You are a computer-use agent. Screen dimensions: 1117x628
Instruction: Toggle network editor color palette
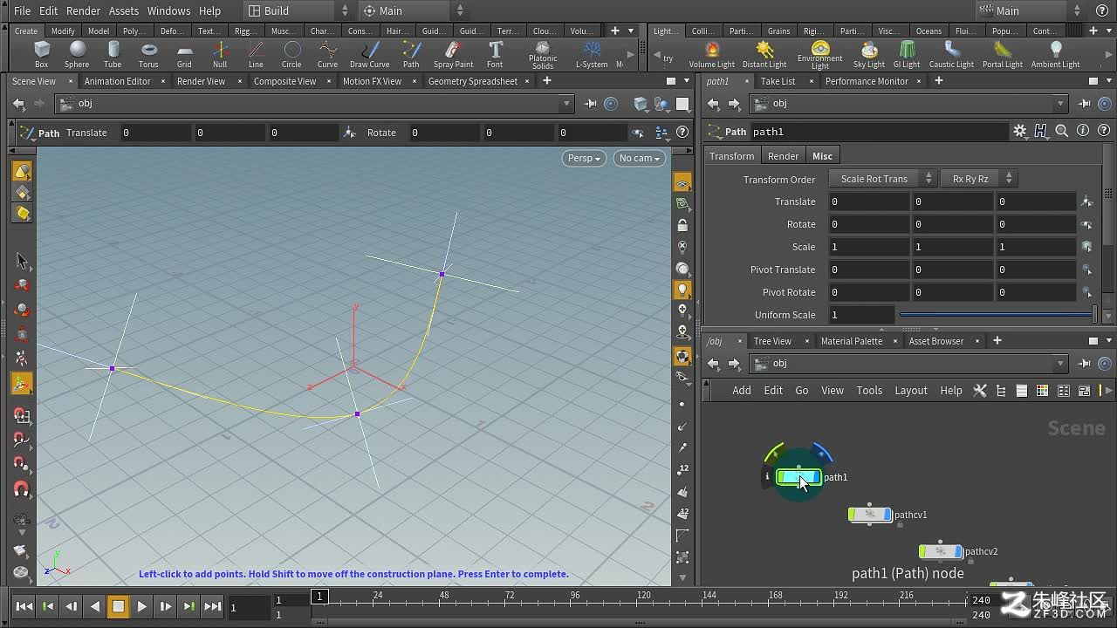click(1042, 391)
